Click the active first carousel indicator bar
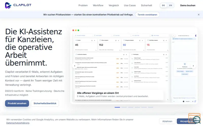The height and width of the screenshot is (127, 203). pyautogui.click(x=117, y=107)
